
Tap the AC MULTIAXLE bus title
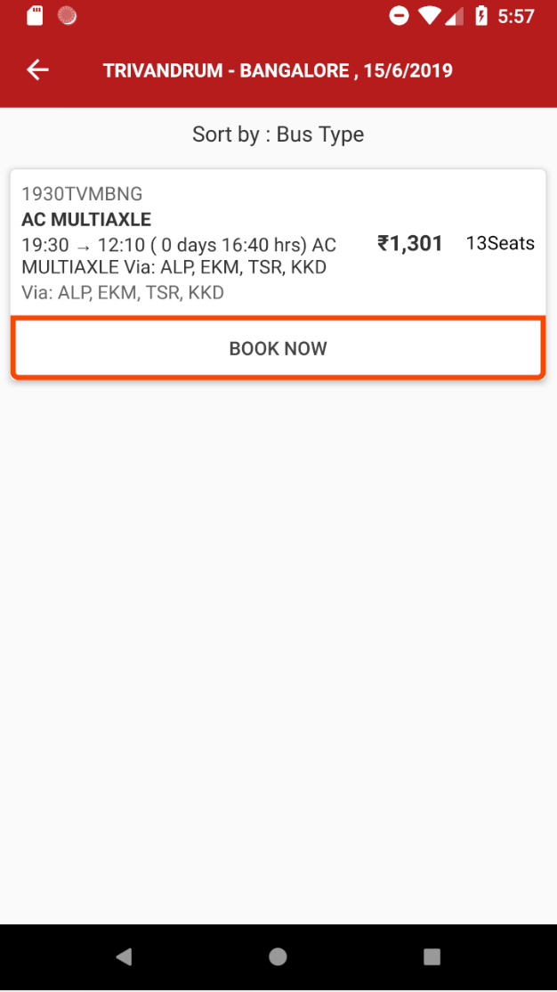click(x=86, y=220)
